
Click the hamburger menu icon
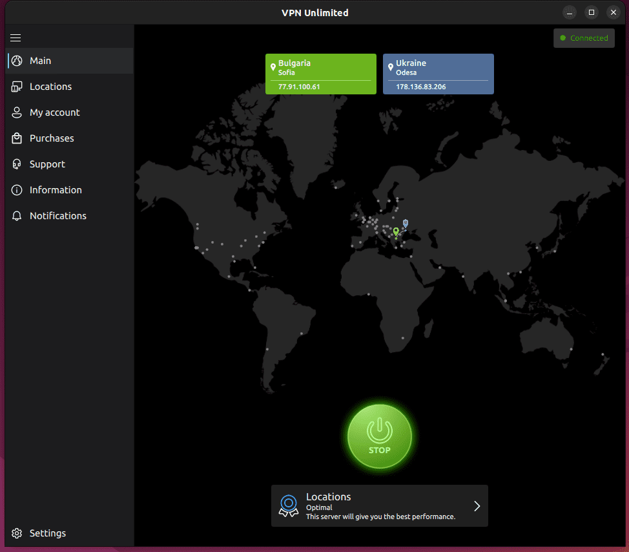15,38
